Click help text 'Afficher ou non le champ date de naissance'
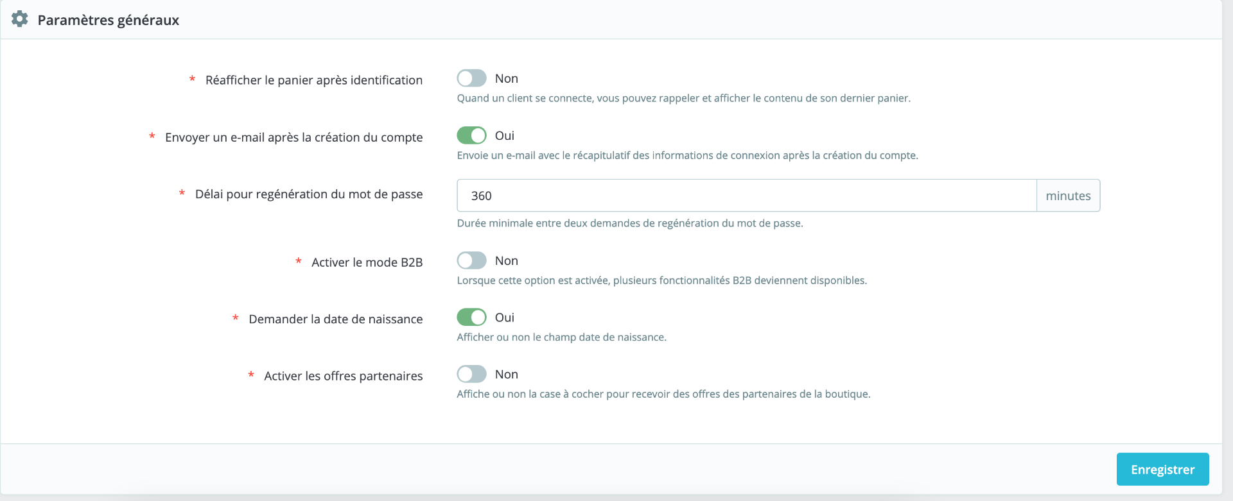1233x501 pixels. 561,337
